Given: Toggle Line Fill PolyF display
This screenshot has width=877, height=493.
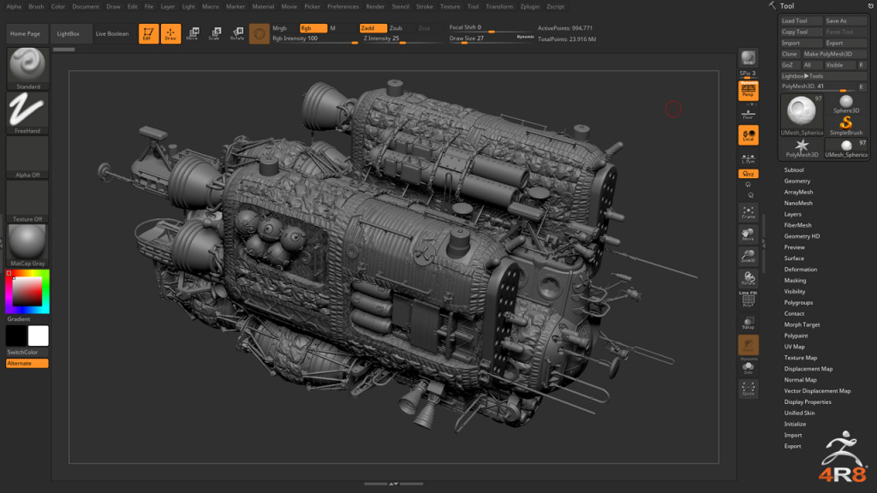Looking at the screenshot, I should click(748, 300).
